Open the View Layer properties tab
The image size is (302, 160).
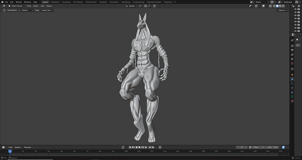coord(292,55)
